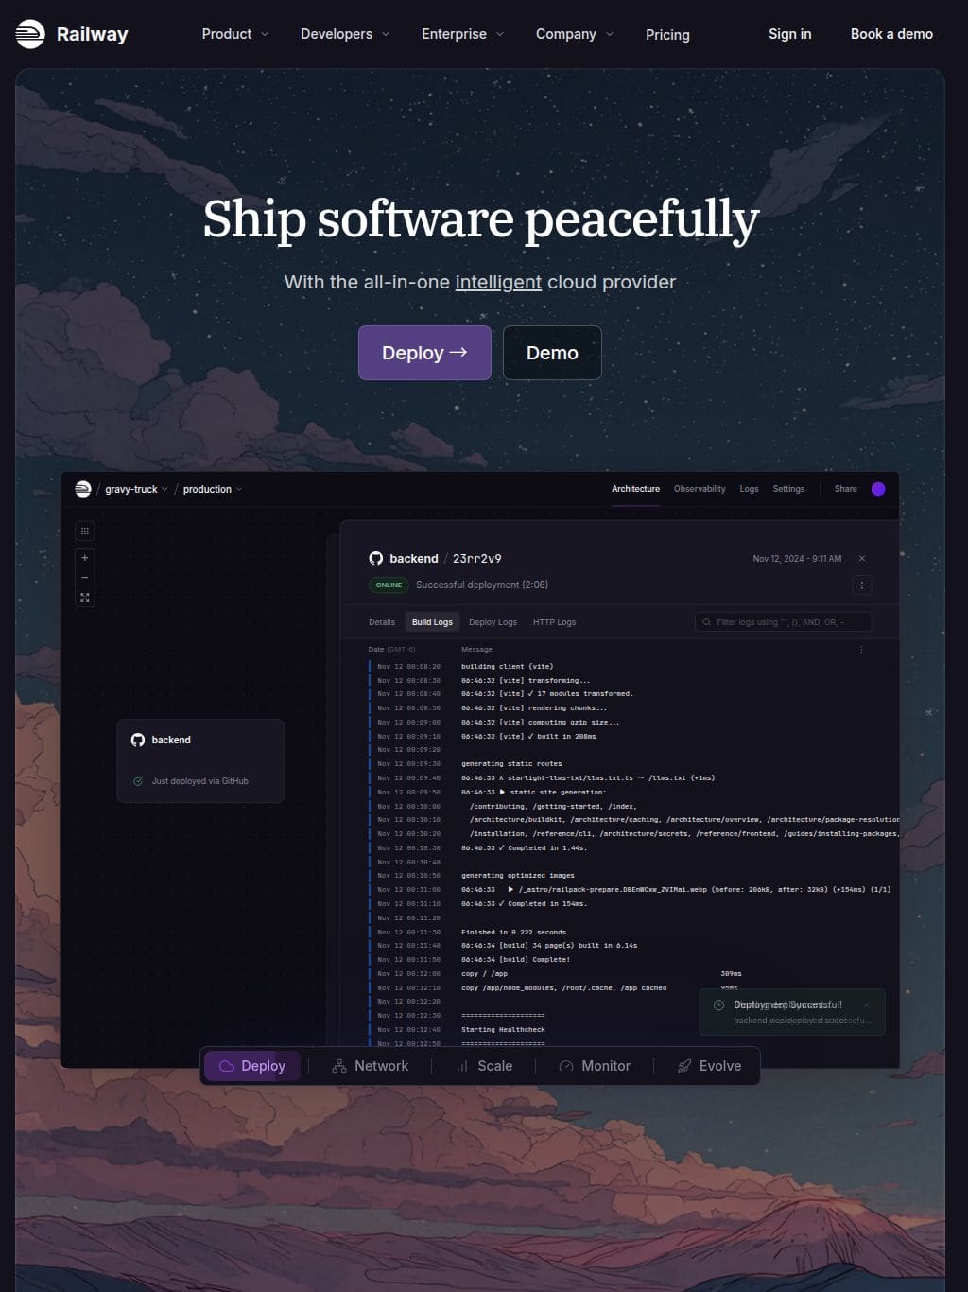
Task: Select the Scale feature tab
Action: 484,1066
